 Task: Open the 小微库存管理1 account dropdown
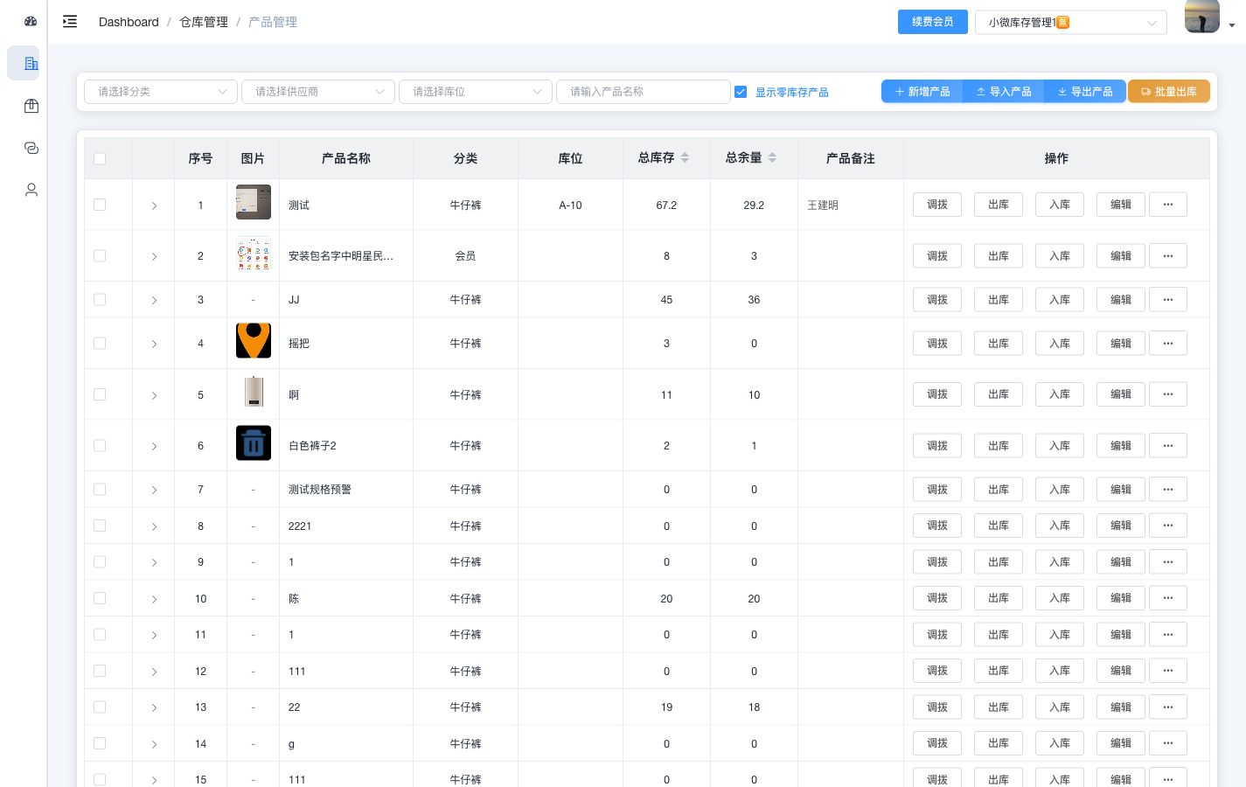pos(1071,23)
